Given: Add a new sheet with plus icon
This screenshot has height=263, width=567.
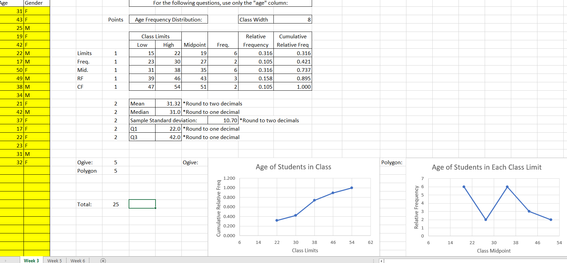Looking at the screenshot, I should pyautogui.click(x=103, y=261).
